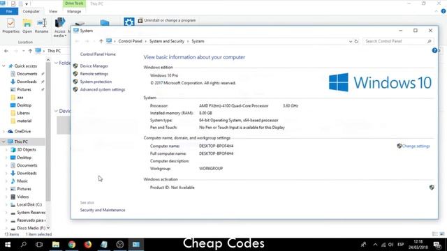
Task: Open Access media ribbon dropdown
Action: click(60, 27)
